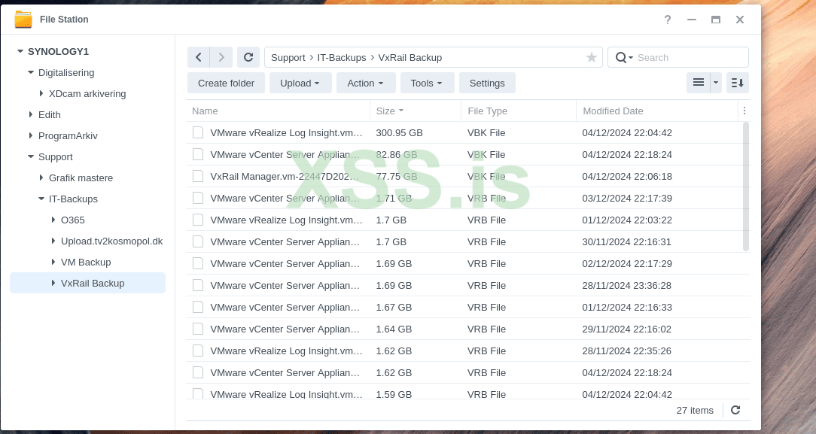Click the file icon for the 1.67 GB row
Viewport: 816px width, 434px height.
coord(198,307)
